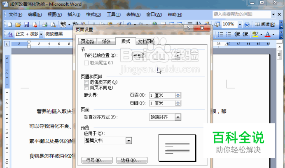Click the Document Map icon beside zoom box
The image size is (285, 168).
217,24
